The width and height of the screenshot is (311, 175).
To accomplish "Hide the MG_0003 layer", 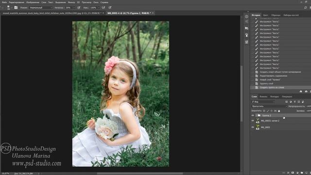I will (253, 127).
